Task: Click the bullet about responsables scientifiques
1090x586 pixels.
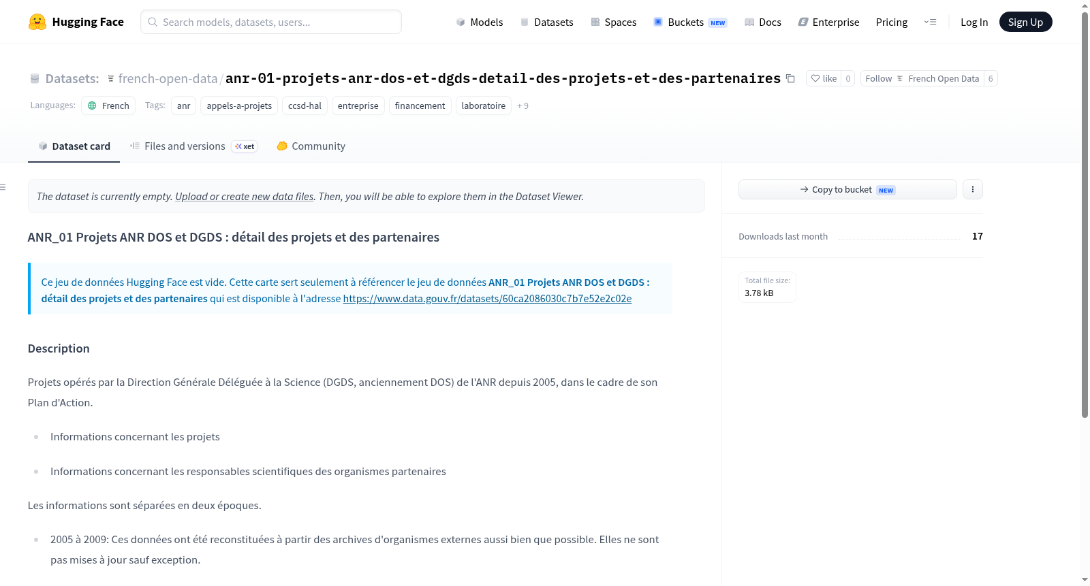Action: 248,471
